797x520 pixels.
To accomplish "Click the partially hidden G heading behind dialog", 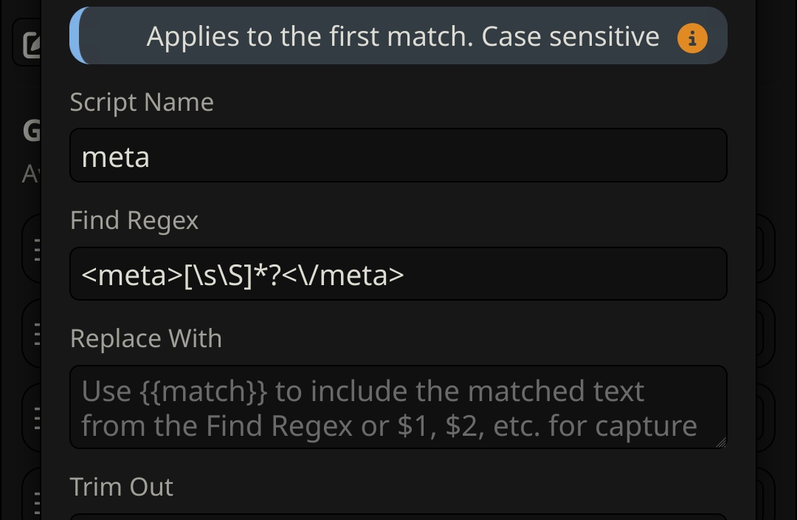I will pyautogui.click(x=32, y=131).
